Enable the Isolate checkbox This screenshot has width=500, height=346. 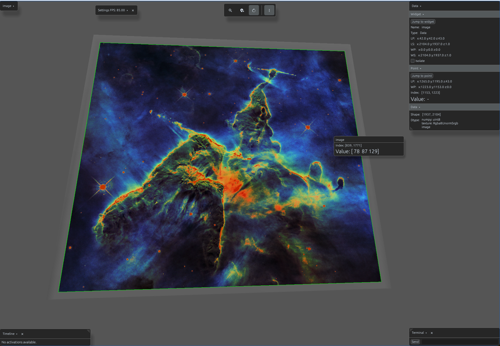click(413, 61)
